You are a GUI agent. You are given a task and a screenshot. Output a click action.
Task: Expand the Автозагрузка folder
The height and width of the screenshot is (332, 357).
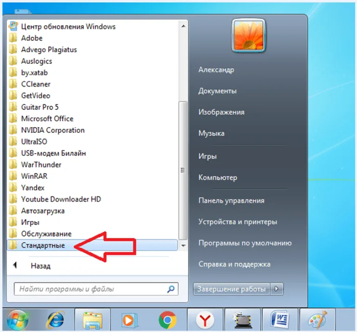43,211
